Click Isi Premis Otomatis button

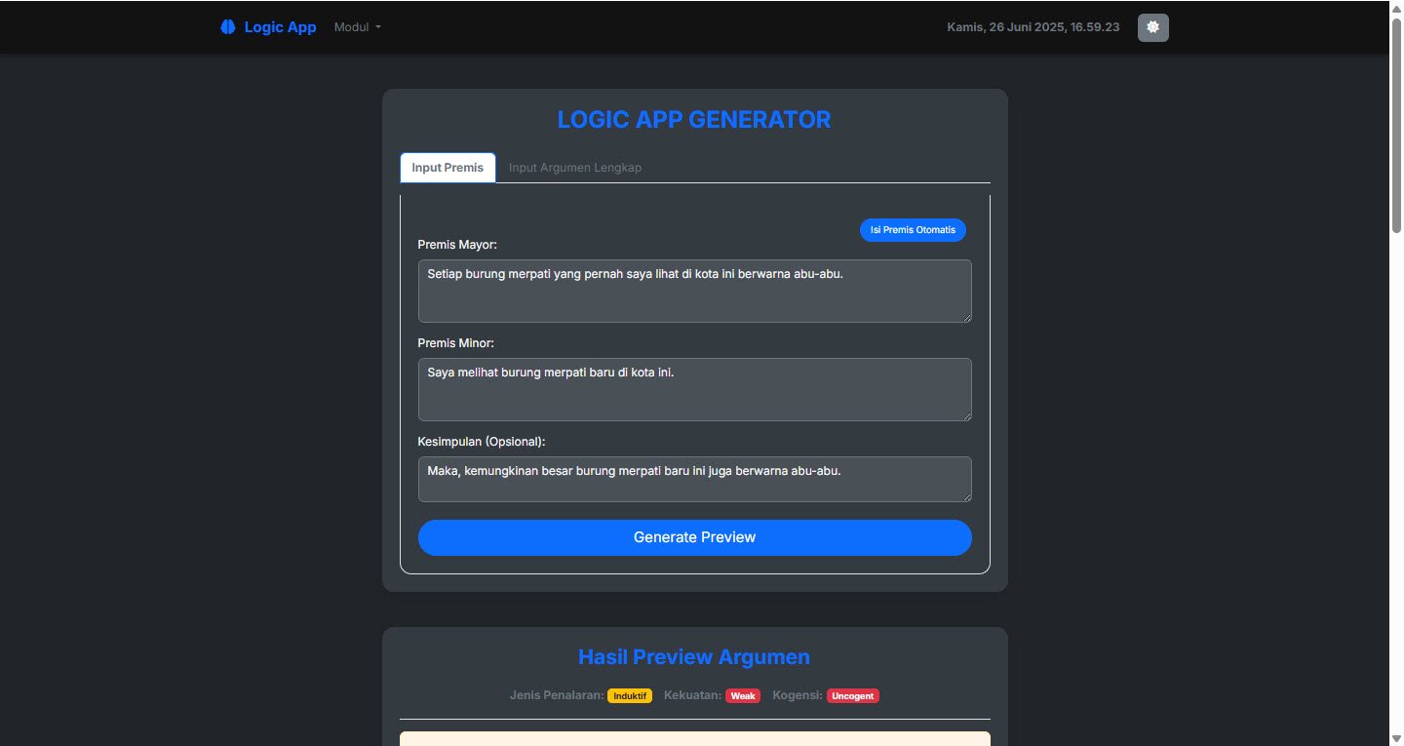click(913, 230)
